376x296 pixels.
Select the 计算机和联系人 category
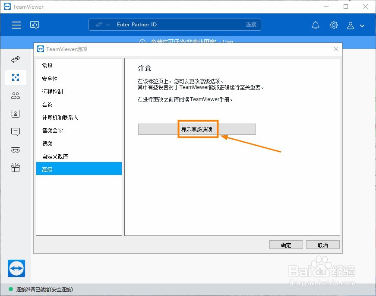pos(79,118)
